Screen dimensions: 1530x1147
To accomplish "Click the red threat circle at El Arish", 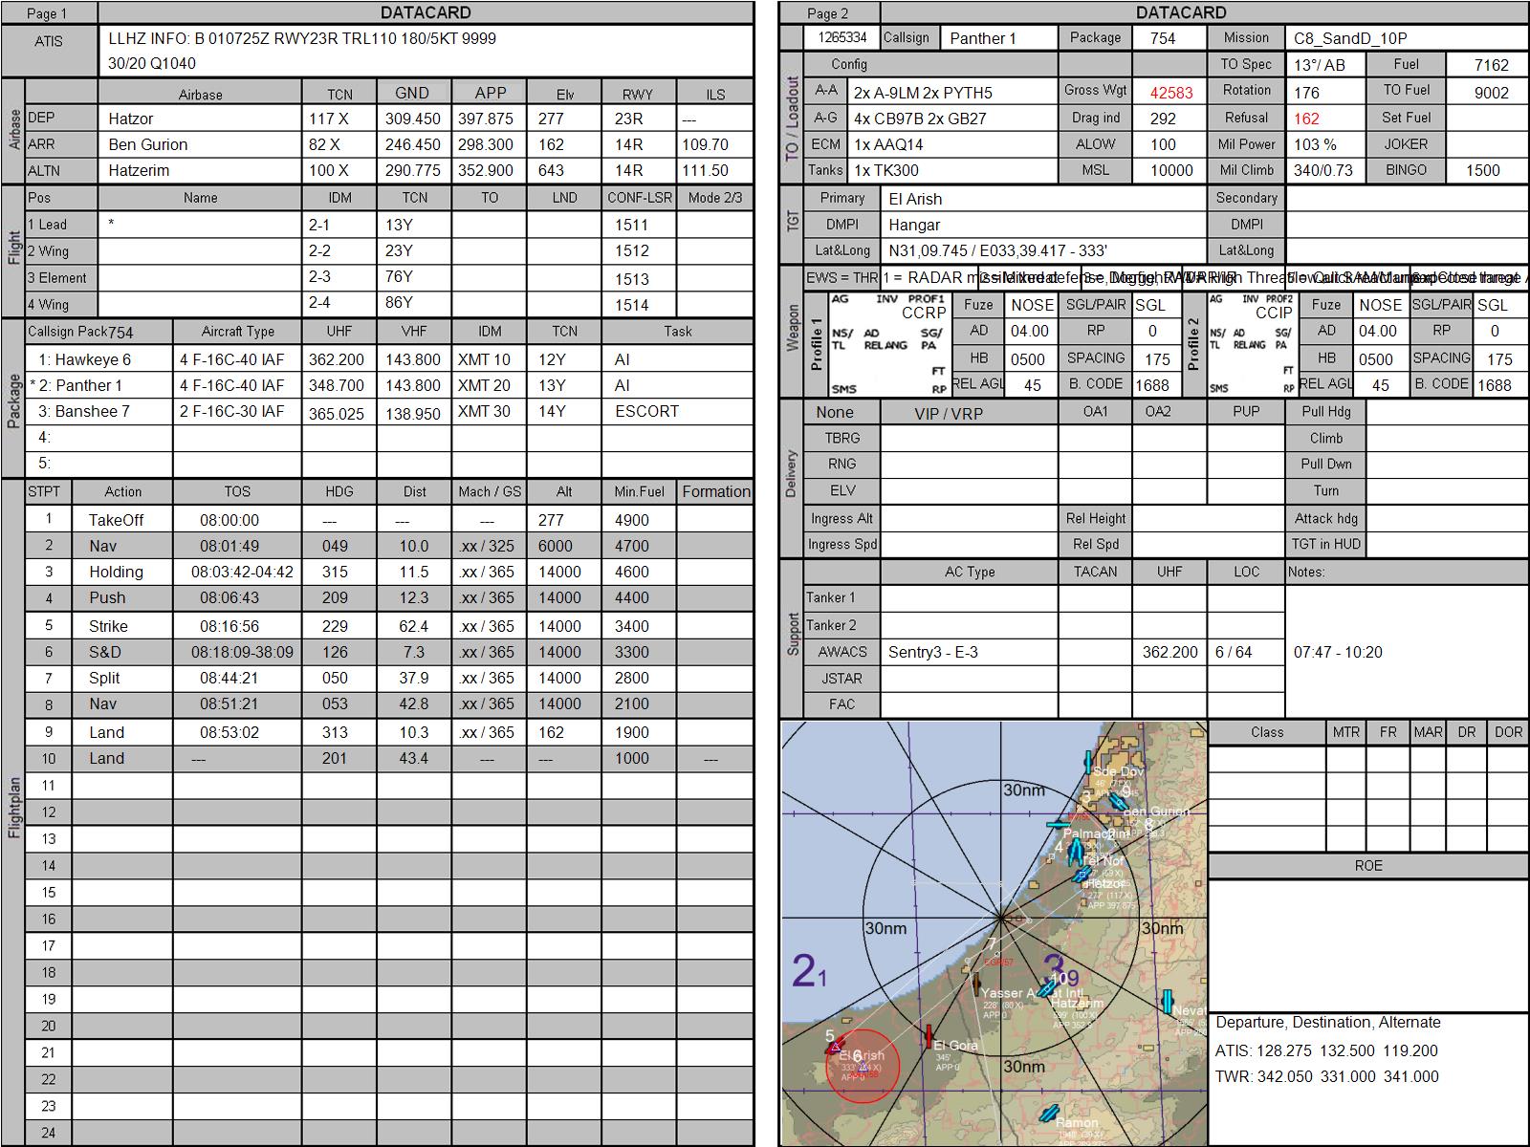I will click(x=863, y=1067).
